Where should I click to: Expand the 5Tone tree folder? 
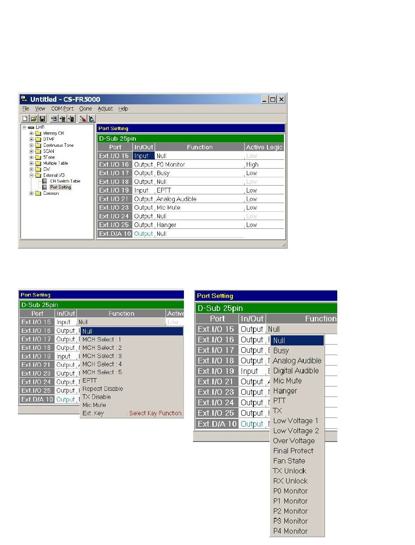tap(31, 157)
